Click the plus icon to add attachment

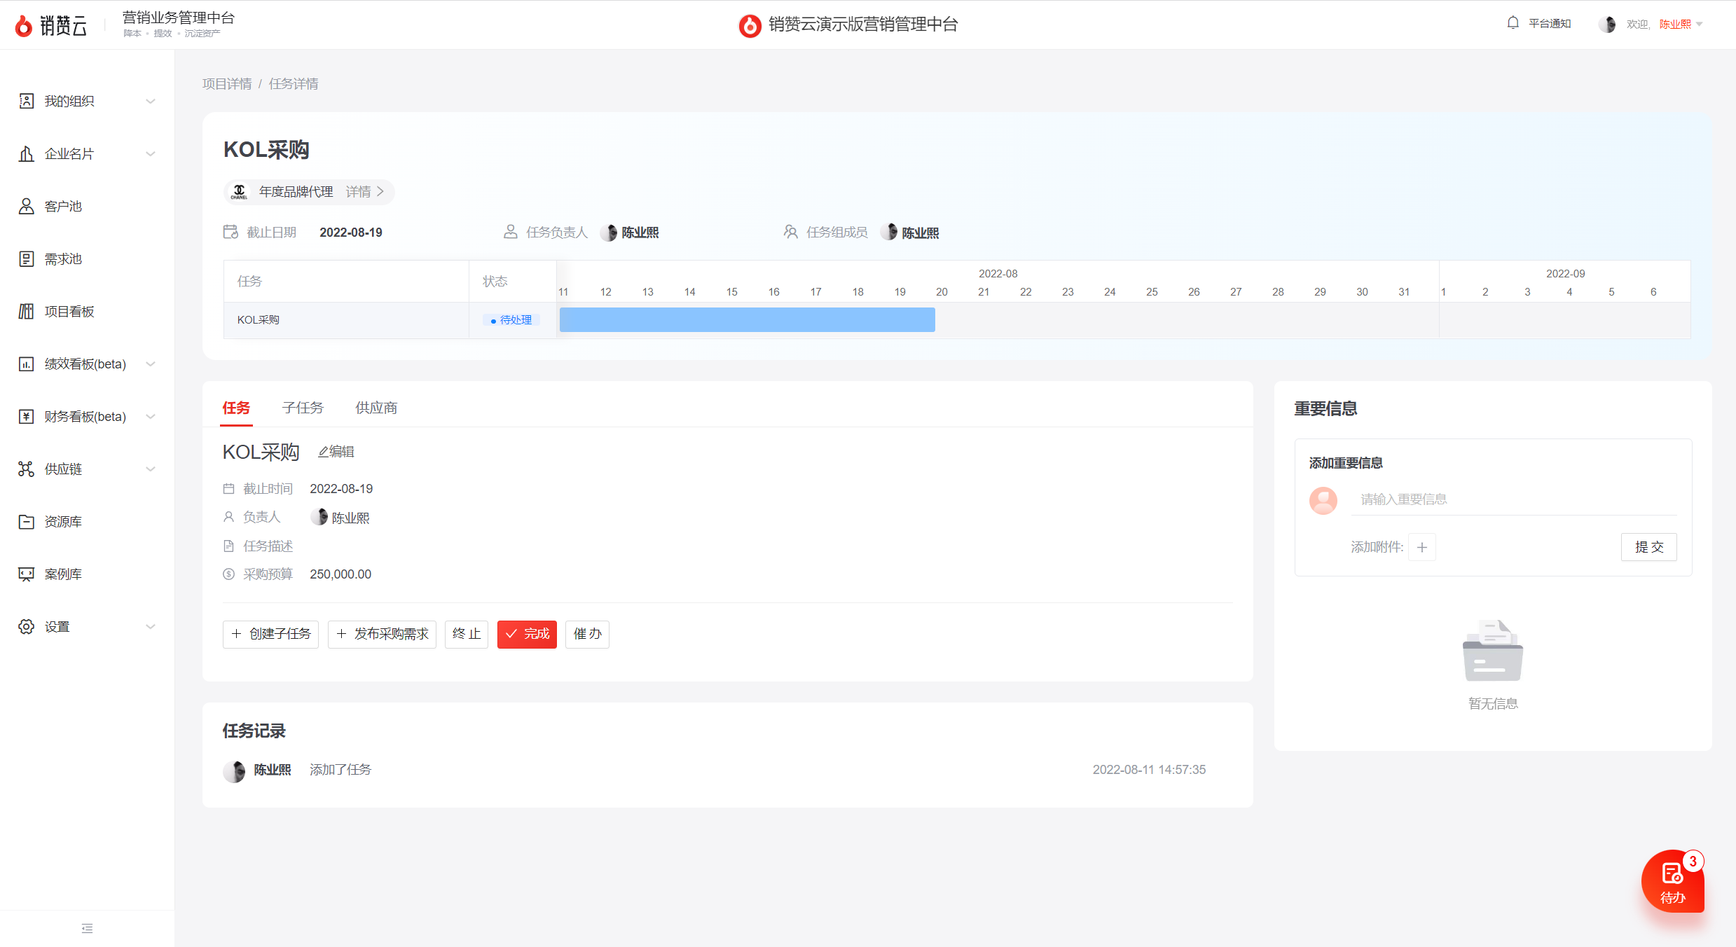coord(1421,548)
